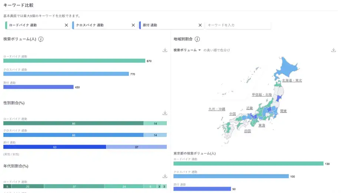Click the 年代別割合(%) section heading
The width and height of the screenshot is (341, 193).
[x=16, y=166]
